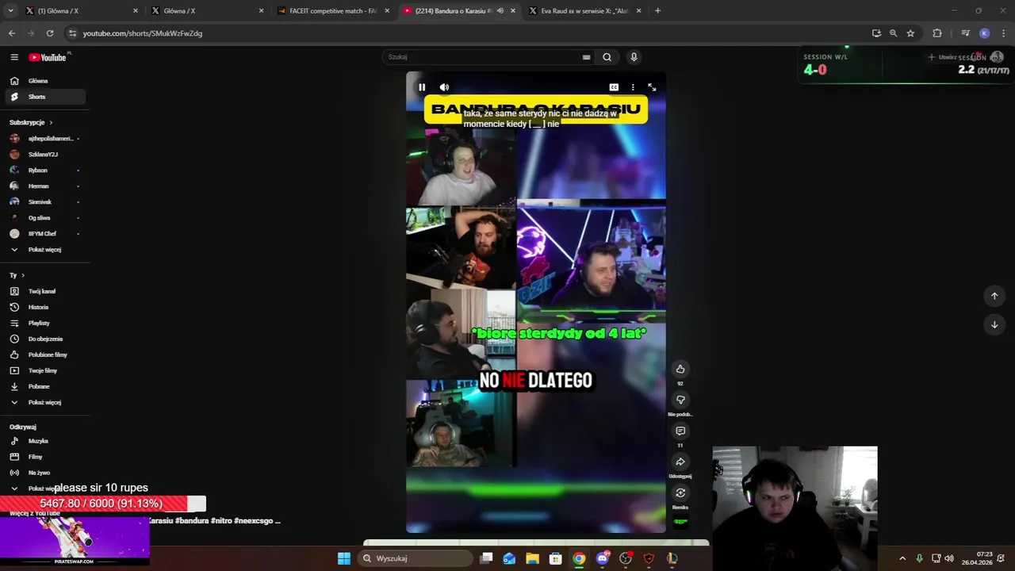Open the IIFYM Chef subscription
The width and height of the screenshot is (1015, 571).
(x=45, y=234)
